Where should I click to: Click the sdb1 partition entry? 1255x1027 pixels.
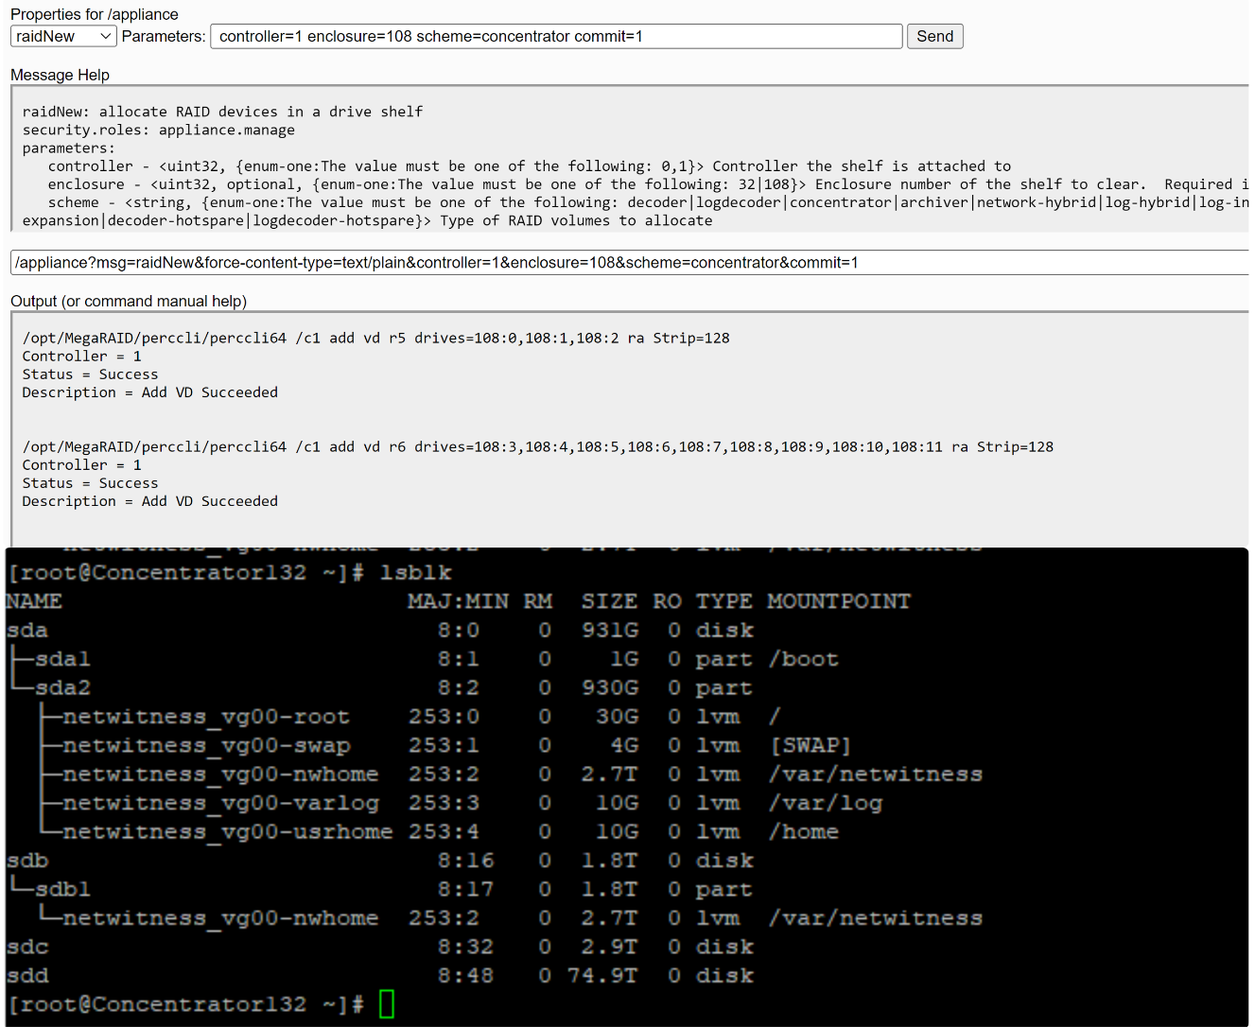click(x=62, y=889)
